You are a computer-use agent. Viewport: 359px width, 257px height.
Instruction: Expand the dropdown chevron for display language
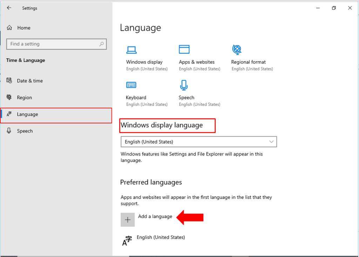(x=271, y=142)
